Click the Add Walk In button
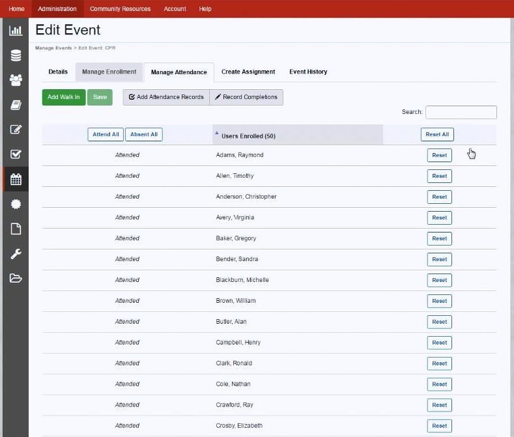 [x=64, y=98]
